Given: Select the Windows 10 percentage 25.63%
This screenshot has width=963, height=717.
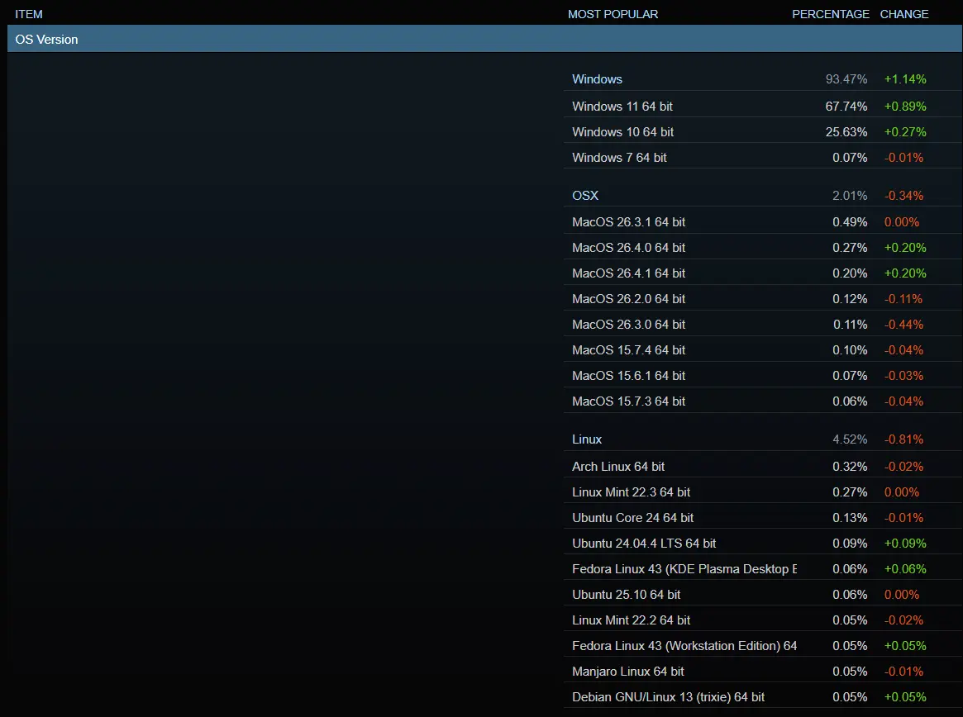Looking at the screenshot, I should tap(846, 132).
